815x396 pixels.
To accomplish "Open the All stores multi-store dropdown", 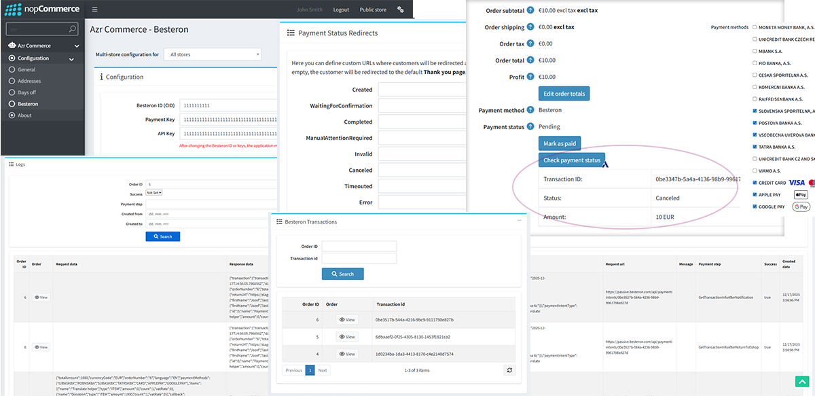I will (212, 54).
